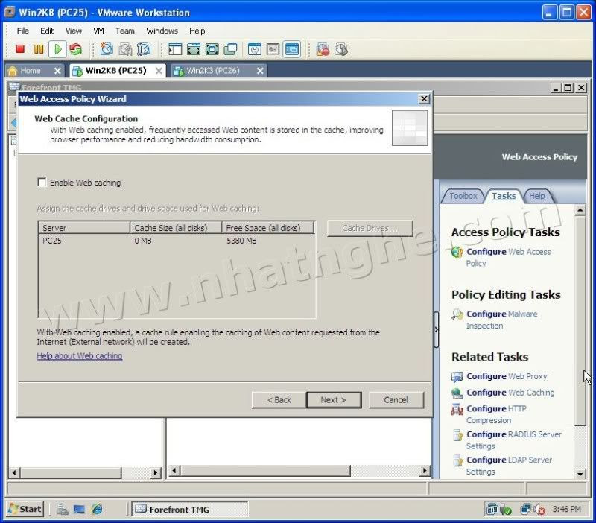The width and height of the screenshot is (596, 523).
Task: Click the Cache Drives button
Action: click(370, 228)
